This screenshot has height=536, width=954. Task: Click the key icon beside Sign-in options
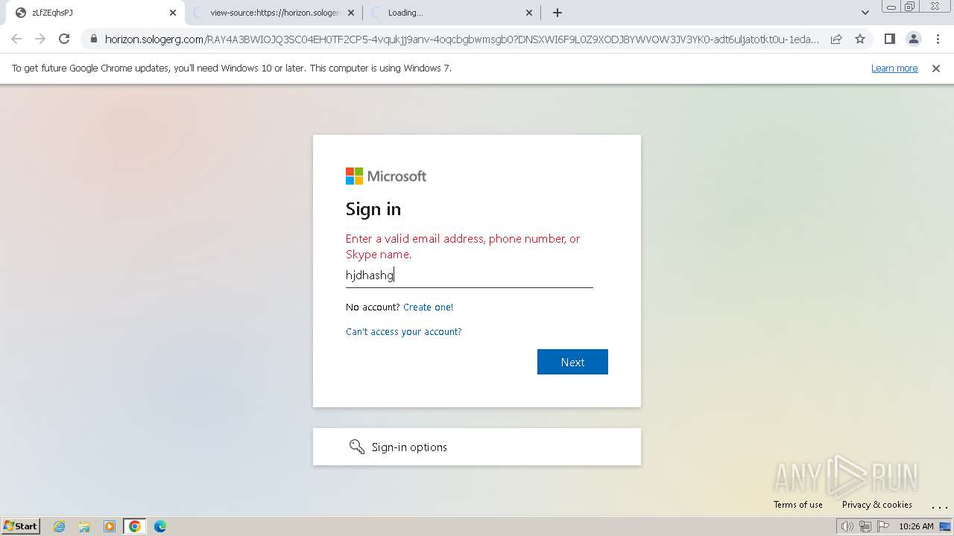tap(357, 447)
